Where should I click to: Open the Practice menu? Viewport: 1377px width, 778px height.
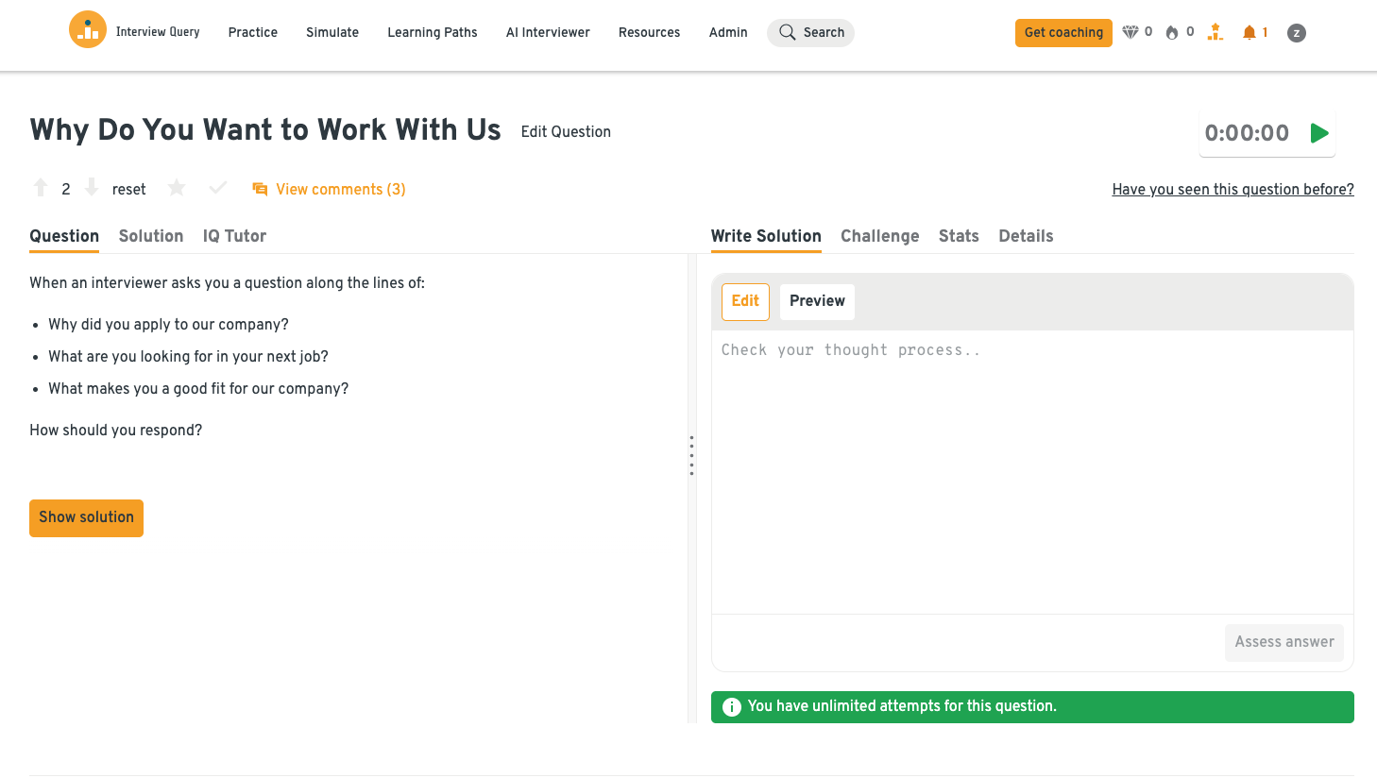[253, 32]
